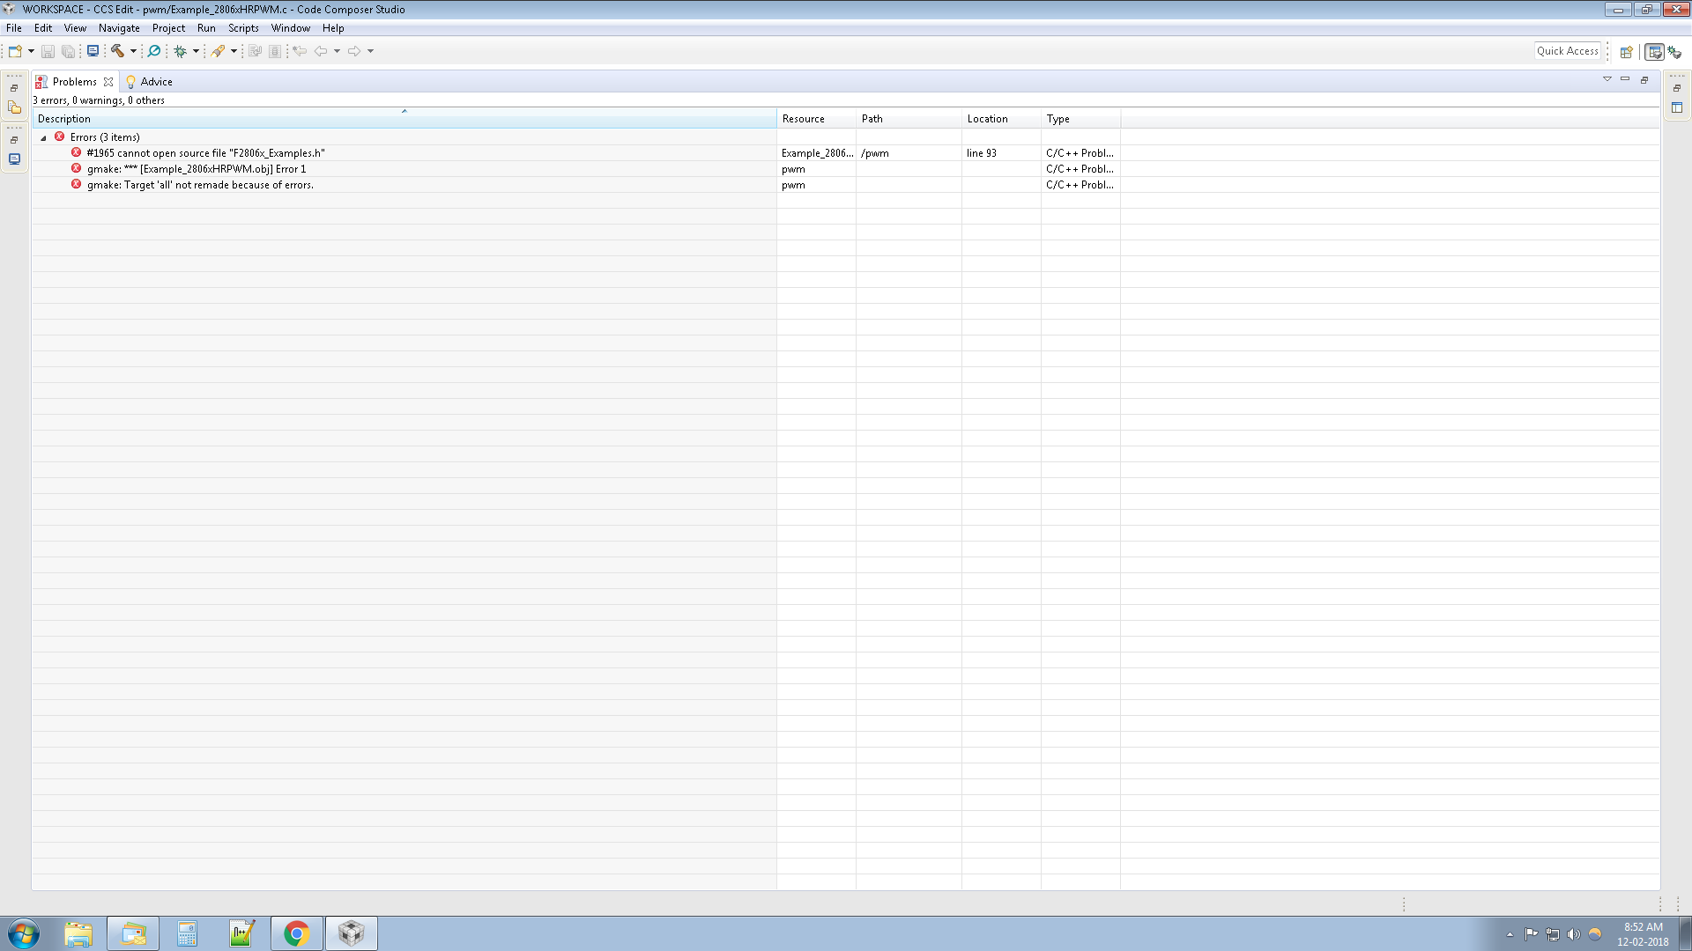Select the CCS Edit perspective toggle
This screenshot has width=1692, height=951.
1654,52
